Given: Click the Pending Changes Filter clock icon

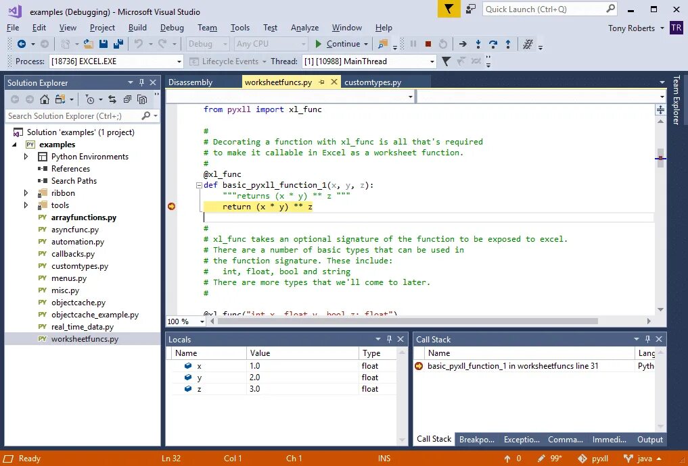Looking at the screenshot, I should 90,100.
